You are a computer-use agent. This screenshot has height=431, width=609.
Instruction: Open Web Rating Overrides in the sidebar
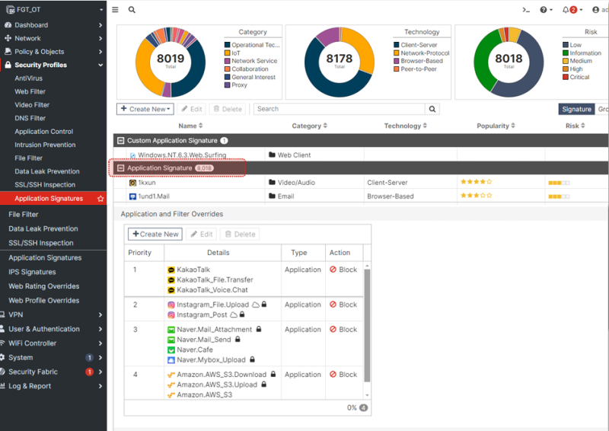[44, 286]
